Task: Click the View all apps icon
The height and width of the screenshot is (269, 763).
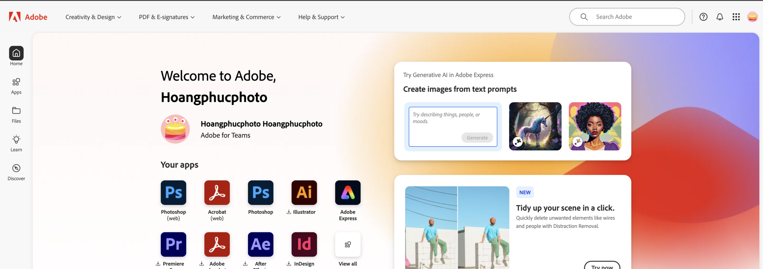Action: pyautogui.click(x=348, y=245)
